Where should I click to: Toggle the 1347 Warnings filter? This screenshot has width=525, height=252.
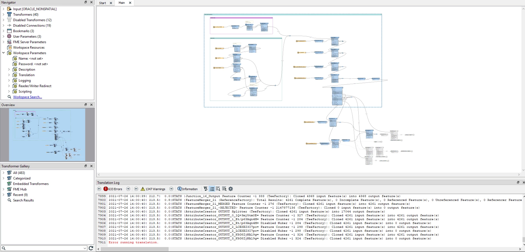[153, 189]
